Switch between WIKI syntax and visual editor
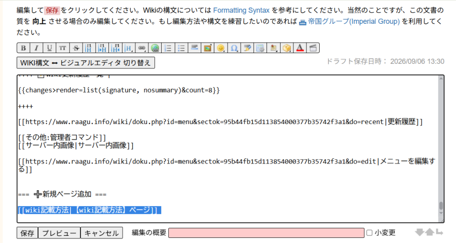The height and width of the screenshot is (243, 456). [86, 63]
